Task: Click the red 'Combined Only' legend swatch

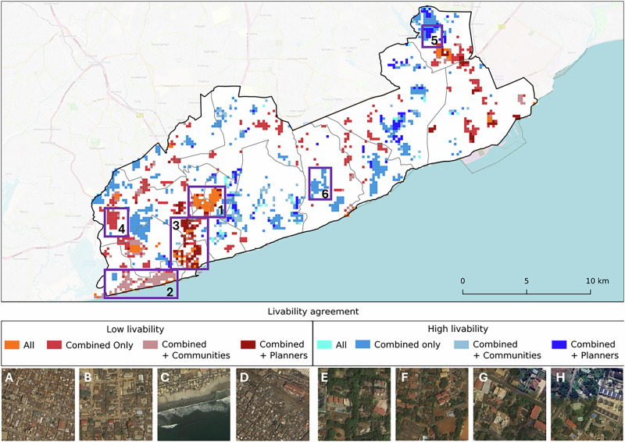Action: [x=54, y=344]
